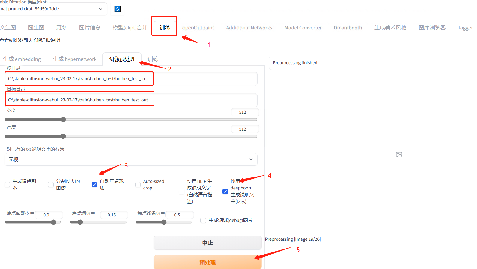Tick the 使用 BLIP 生成说明文字 checkbox

tap(182, 191)
